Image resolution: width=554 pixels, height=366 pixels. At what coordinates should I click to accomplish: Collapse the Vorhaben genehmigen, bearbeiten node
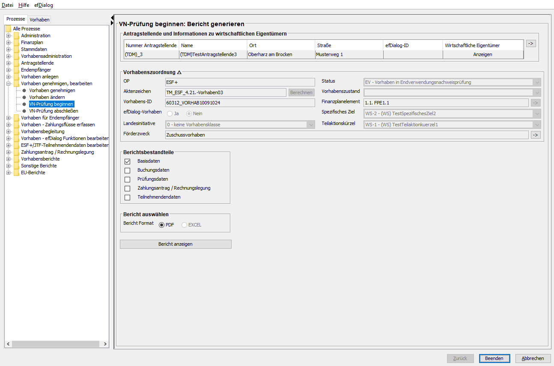pos(8,83)
